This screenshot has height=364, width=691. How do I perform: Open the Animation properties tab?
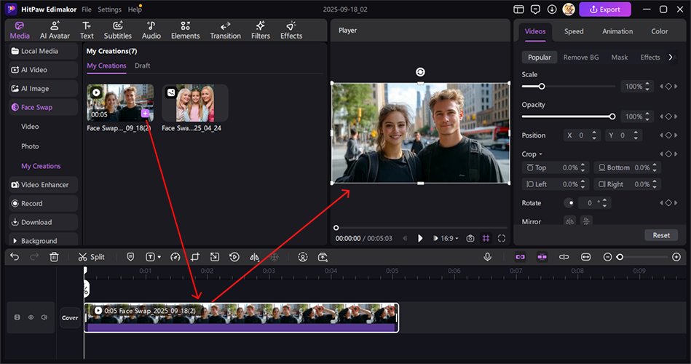click(x=617, y=31)
